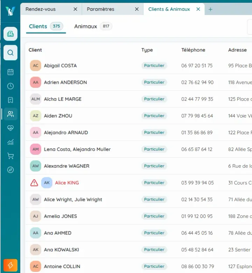
Task: Open the compass explore icon in sidebar
Action: (10, 170)
